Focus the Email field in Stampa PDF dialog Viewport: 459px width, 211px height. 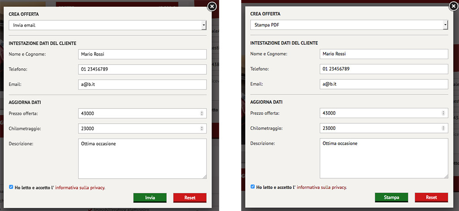(x=384, y=84)
